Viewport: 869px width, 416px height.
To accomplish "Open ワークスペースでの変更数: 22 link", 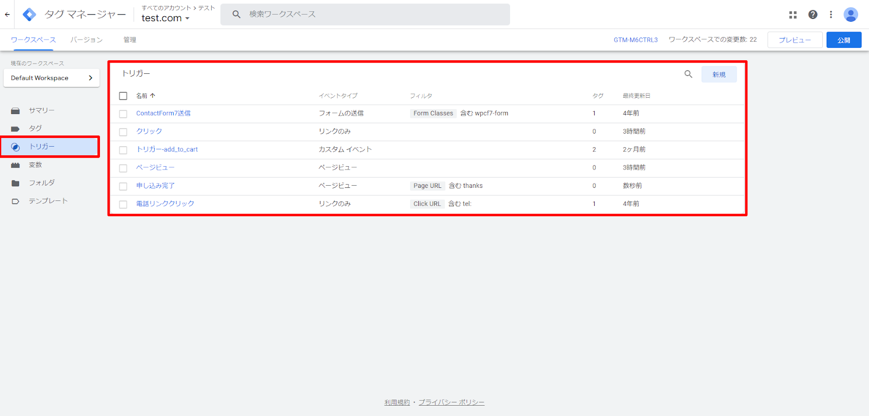I will 713,40.
